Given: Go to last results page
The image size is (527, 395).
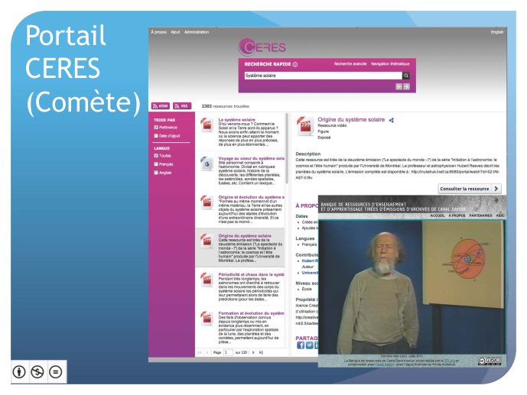Looking at the screenshot, I should [261, 352].
